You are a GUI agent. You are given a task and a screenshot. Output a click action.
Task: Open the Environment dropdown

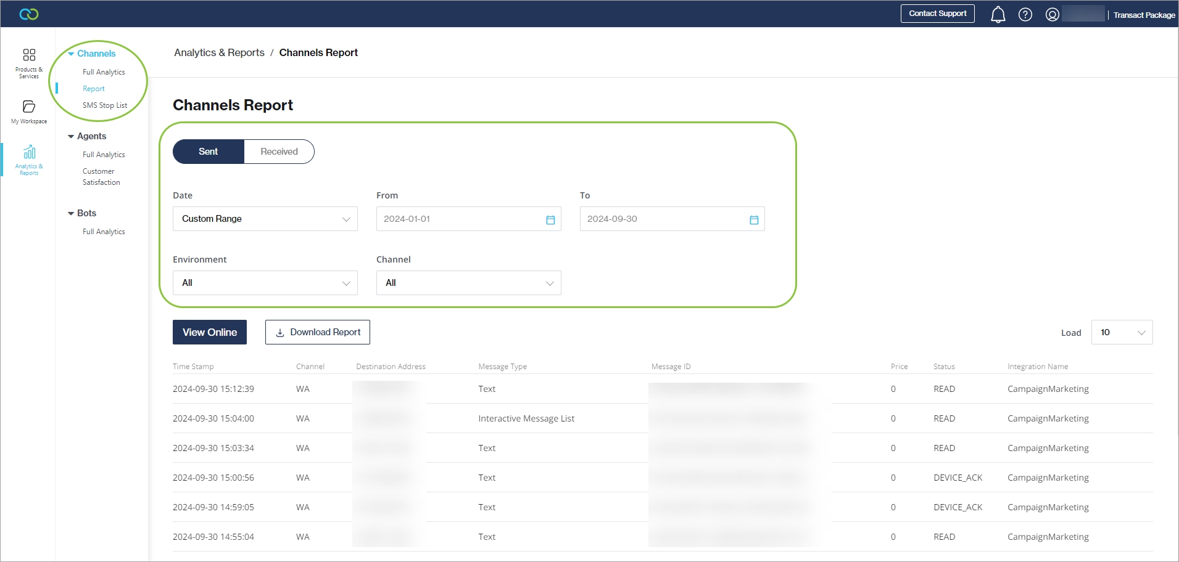pyautogui.click(x=265, y=283)
